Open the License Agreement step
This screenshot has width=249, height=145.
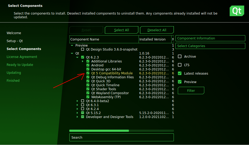pos(22,57)
